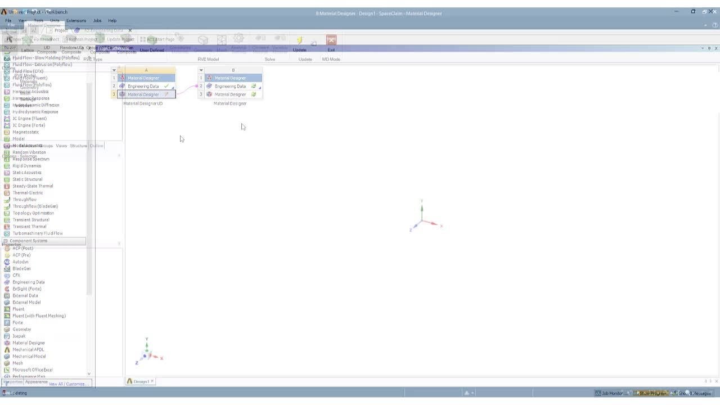Select Fluent (with Fluent Meshing) icon

[x=7, y=316]
